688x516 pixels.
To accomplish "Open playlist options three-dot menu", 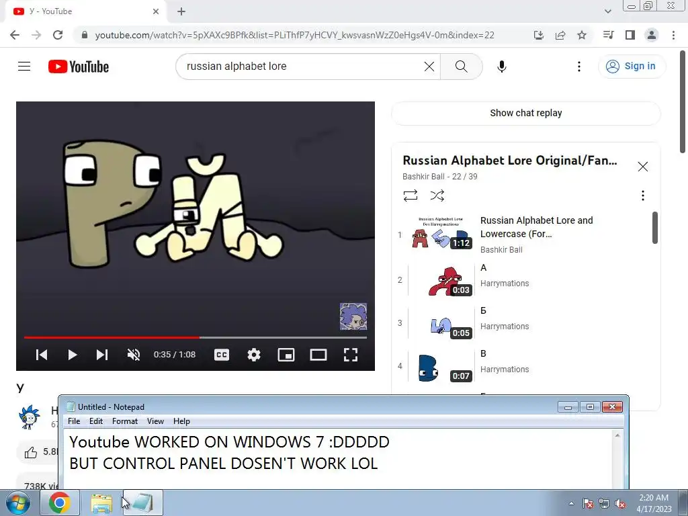I will pos(642,196).
